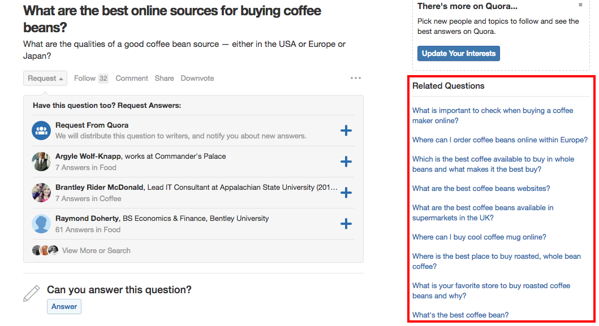Viewport: 599px width, 326px height.
Task: Click plus icon for Raymond Doherty
Action: coord(346,224)
